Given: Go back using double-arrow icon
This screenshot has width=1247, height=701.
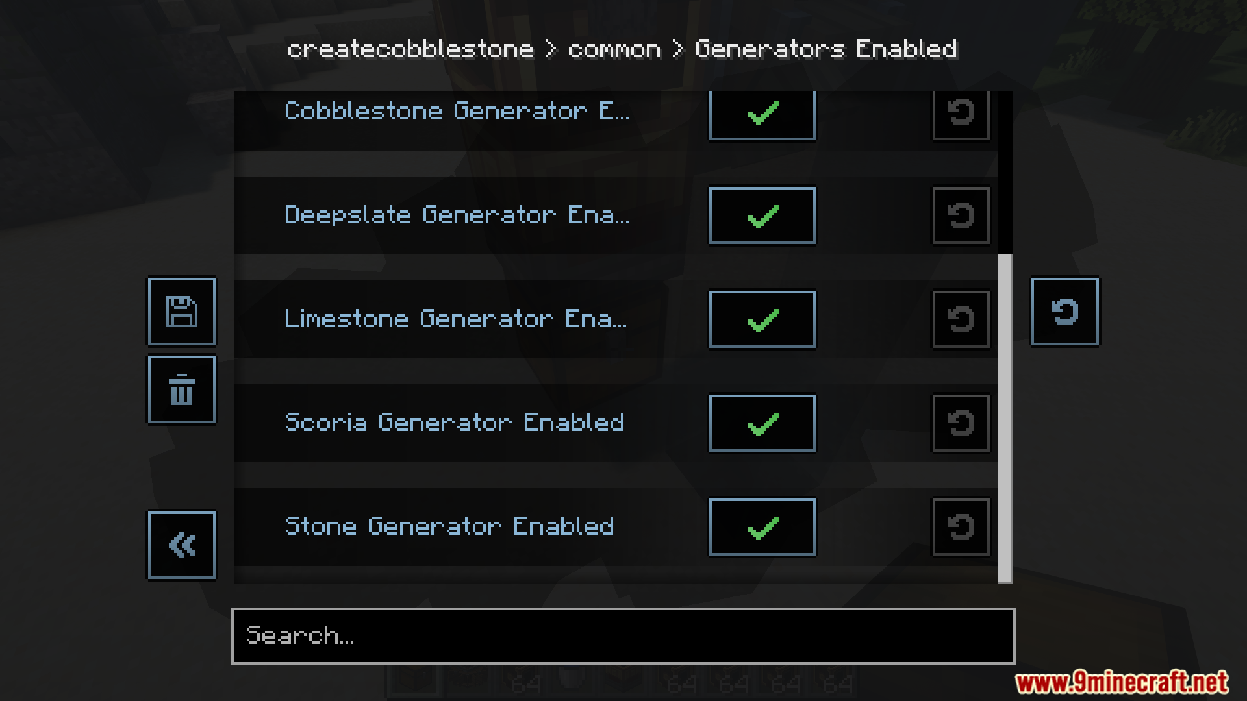Looking at the screenshot, I should click(x=182, y=545).
